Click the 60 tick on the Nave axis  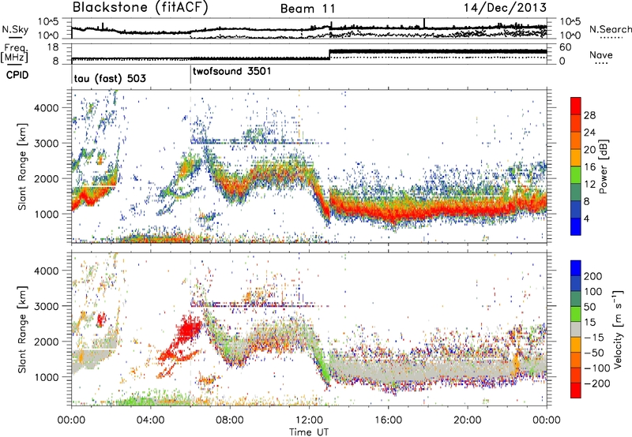(566, 47)
